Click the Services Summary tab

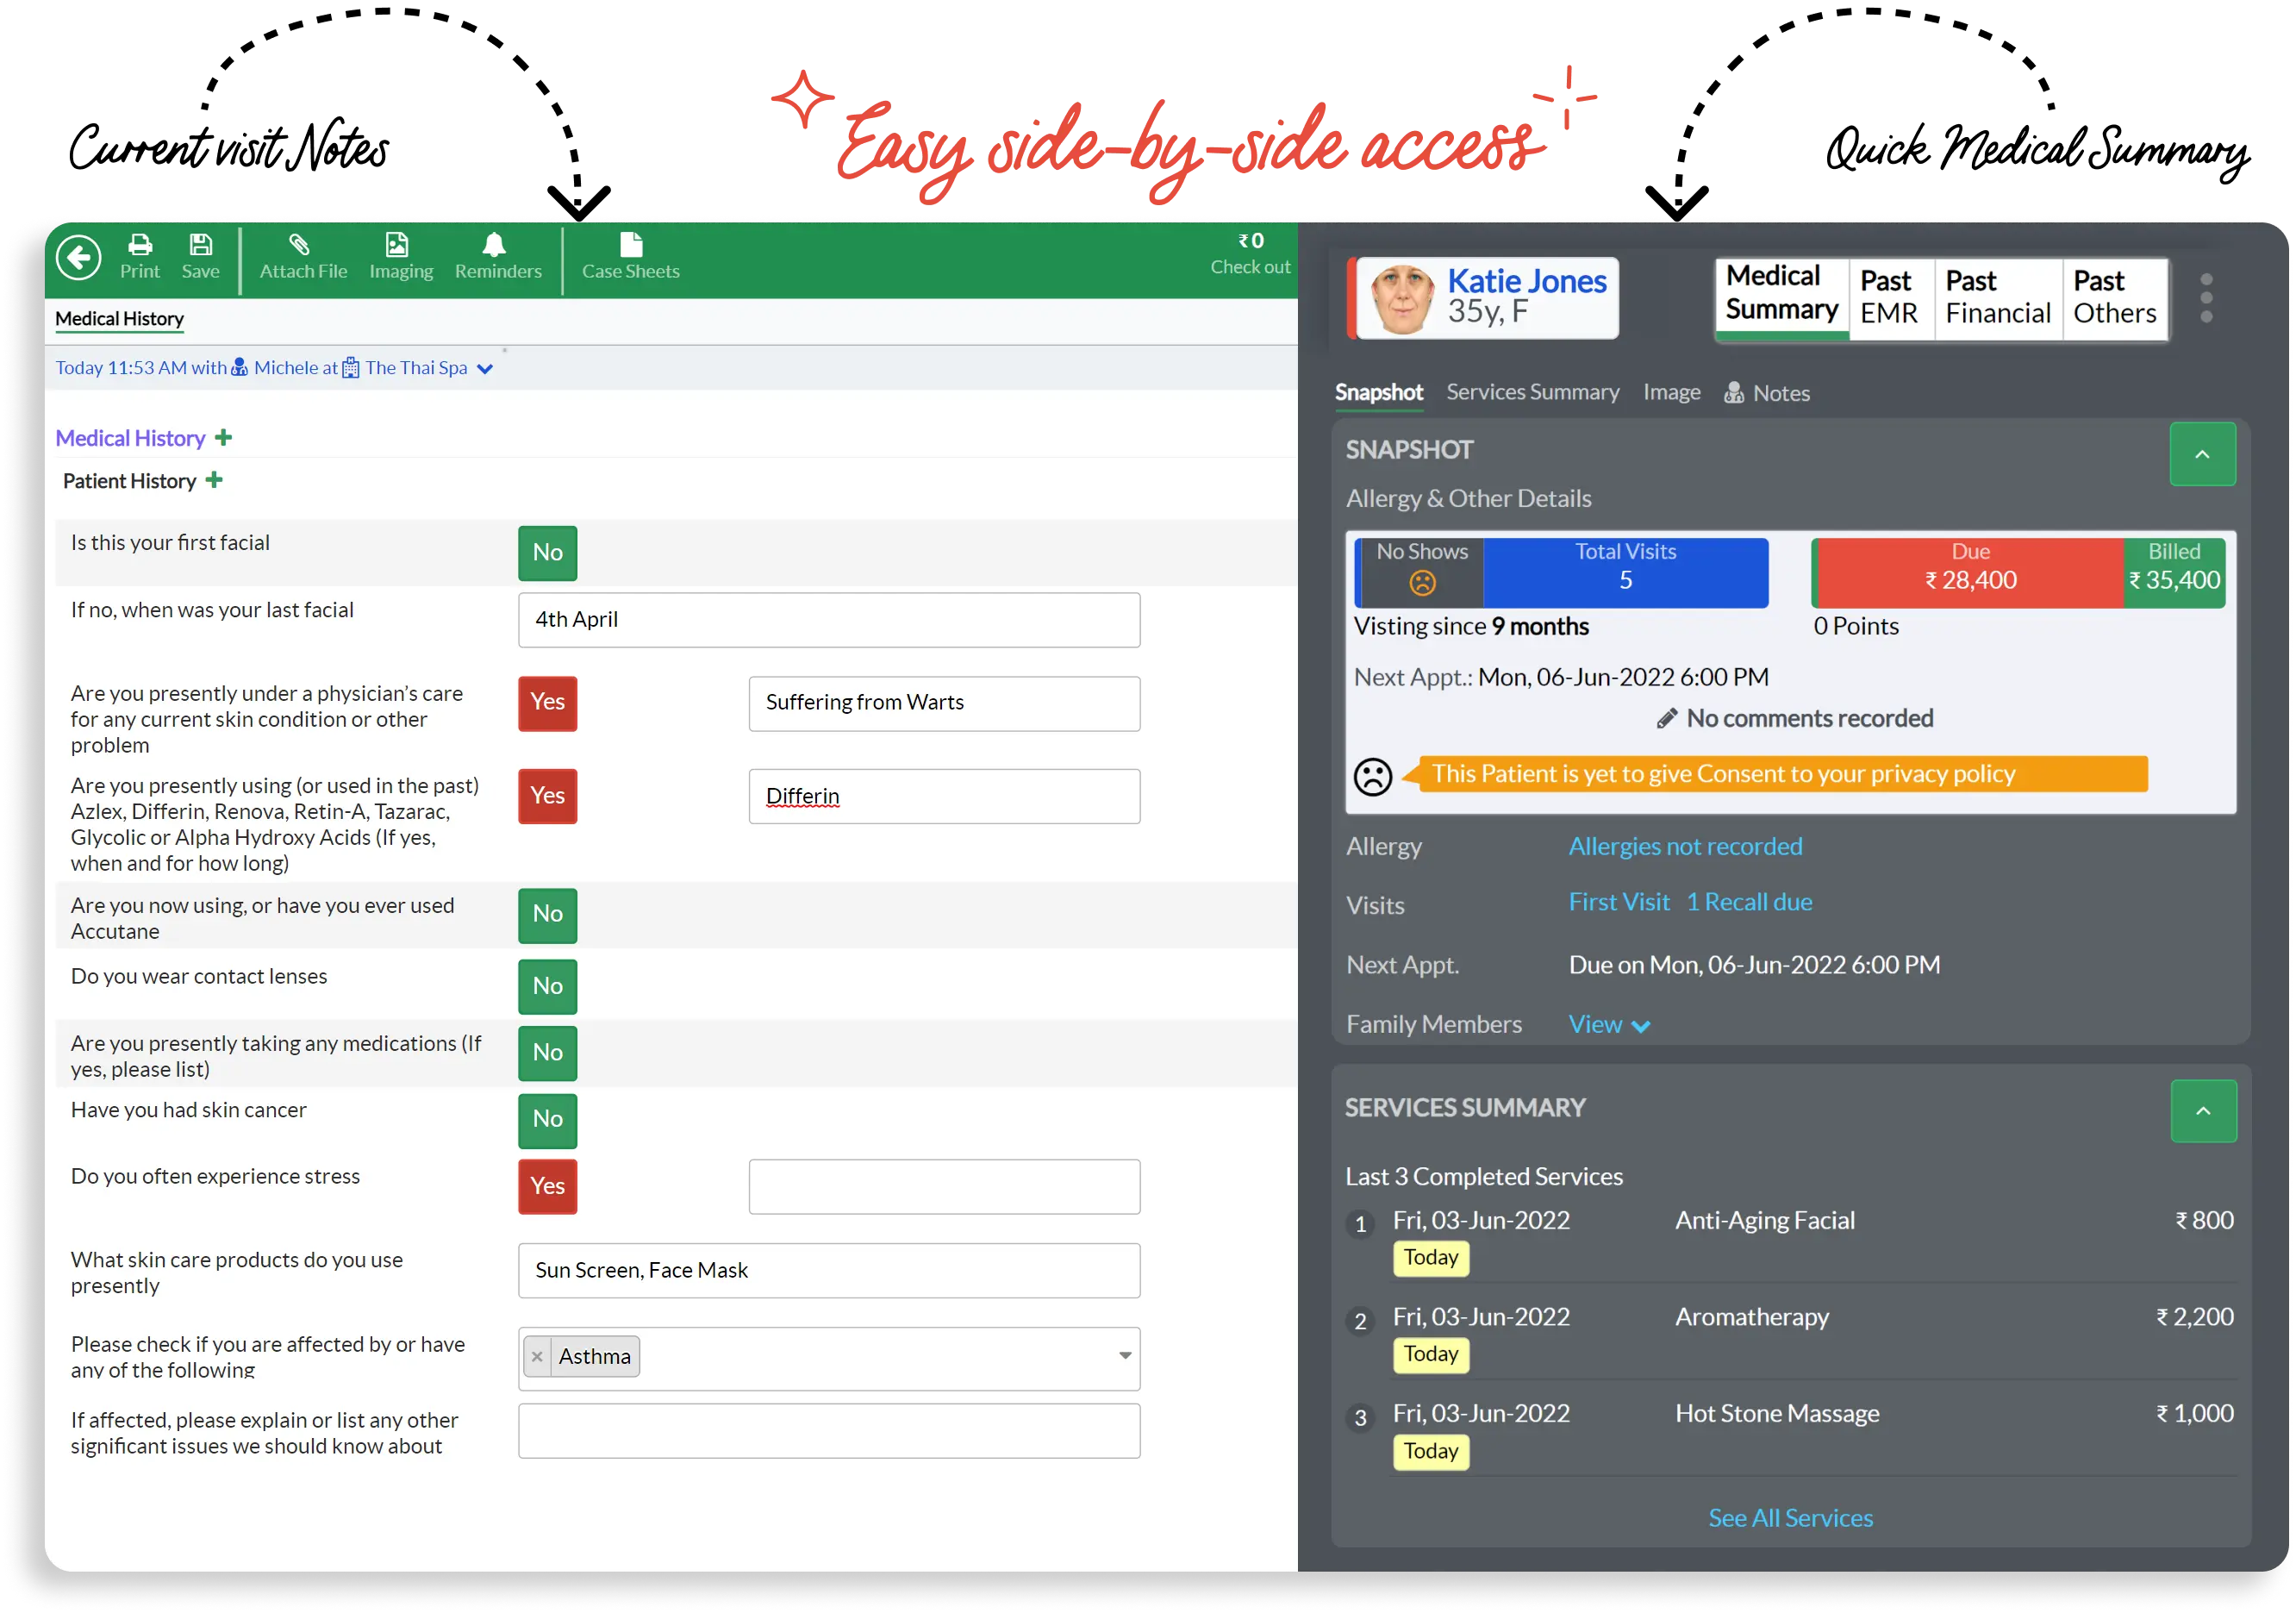[x=1532, y=393]
